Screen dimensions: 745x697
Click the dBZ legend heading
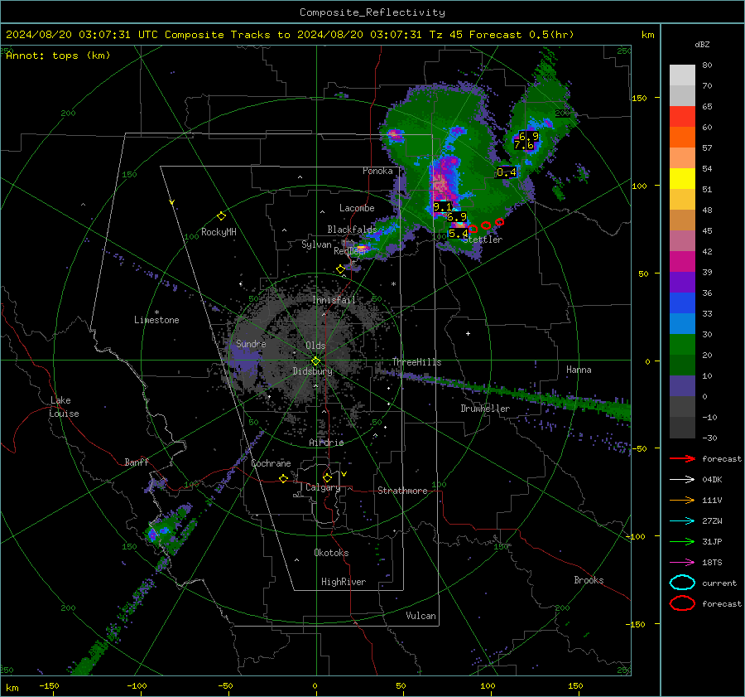702,44
